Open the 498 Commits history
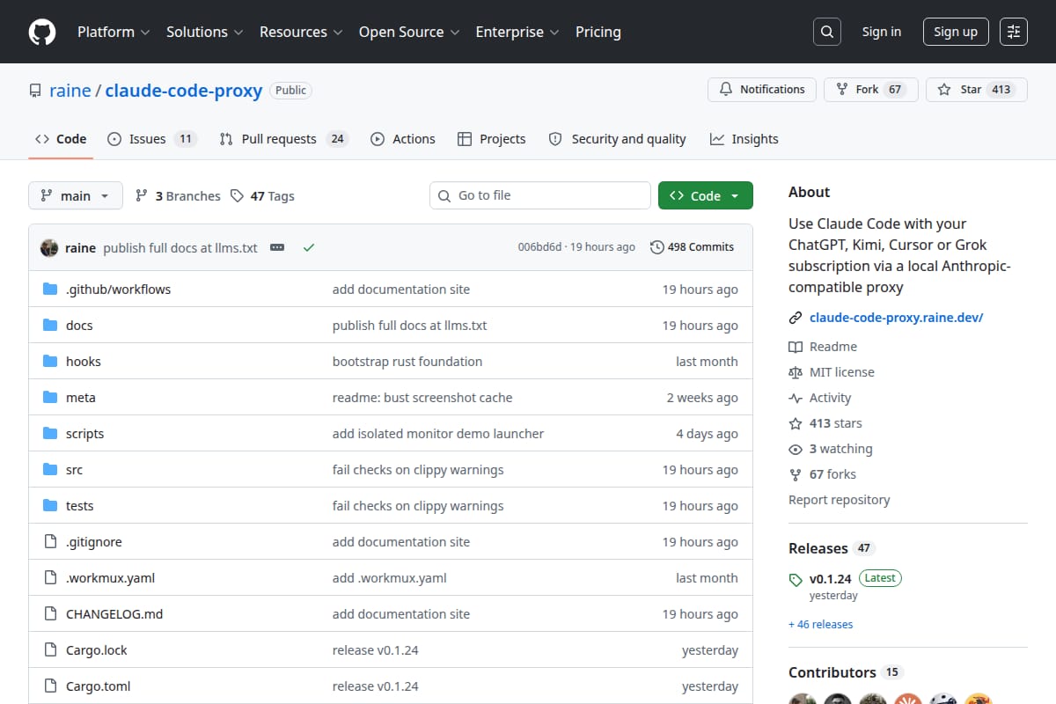This screenshot has width=1056, height=704. pos(692,247)
